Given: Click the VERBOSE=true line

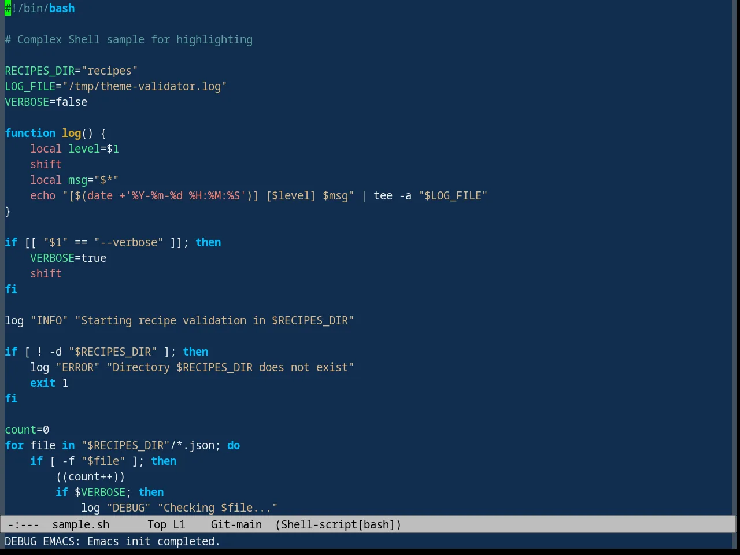Looking at the screenshot, I should (x=68, y=258).
